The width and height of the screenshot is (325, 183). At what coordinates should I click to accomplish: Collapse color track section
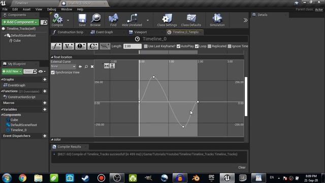[52, 140]
